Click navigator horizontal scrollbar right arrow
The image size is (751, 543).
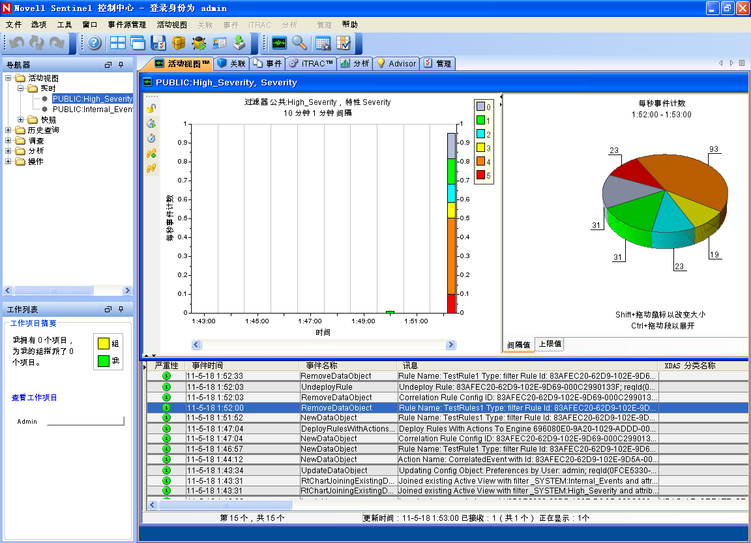pyautogui.click(x=127, y=290)
